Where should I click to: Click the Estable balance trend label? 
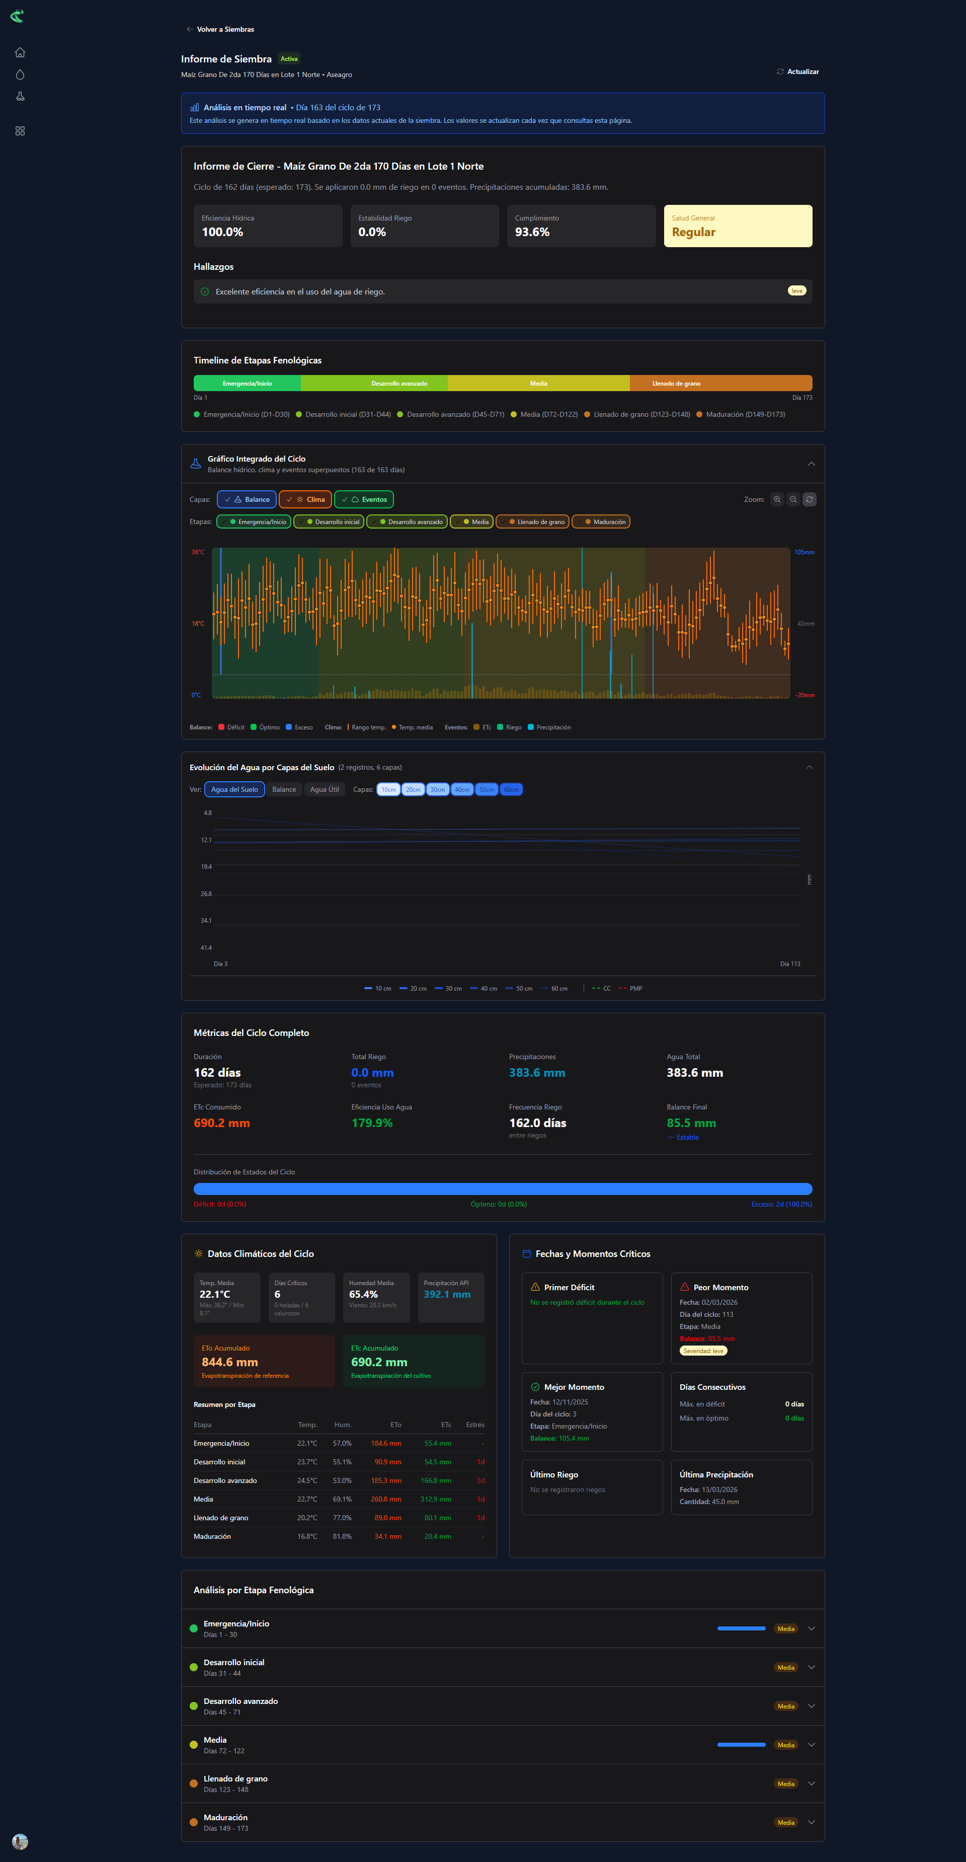[x=683, y=1138]
